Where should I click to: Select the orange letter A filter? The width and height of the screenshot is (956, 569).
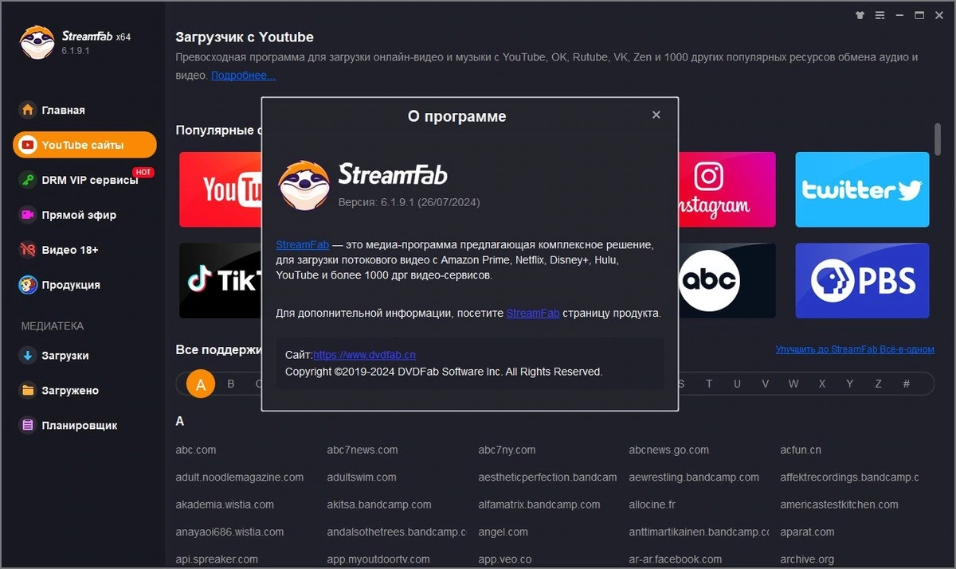point(201,384)
